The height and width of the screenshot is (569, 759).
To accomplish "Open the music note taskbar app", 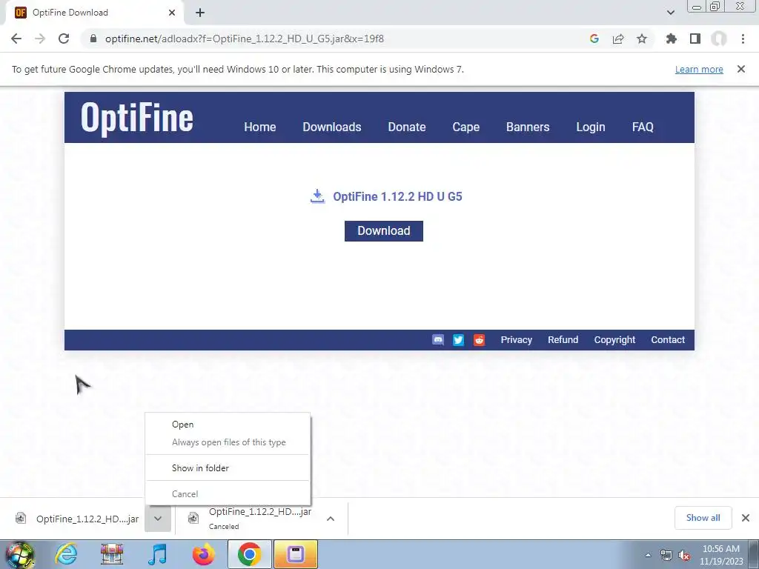I will coord(157,554).
